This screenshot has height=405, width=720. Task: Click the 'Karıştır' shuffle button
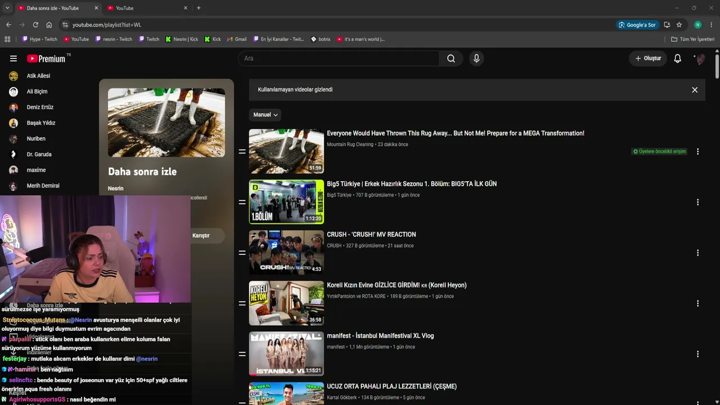coord(201,236)
